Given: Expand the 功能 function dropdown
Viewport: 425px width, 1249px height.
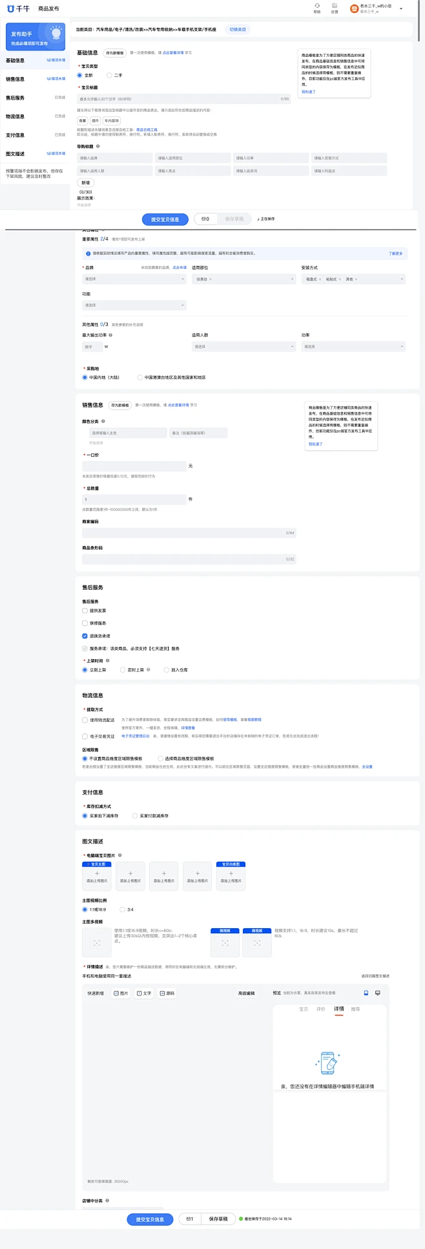Looking at the screenshot, I should [134, 305].
